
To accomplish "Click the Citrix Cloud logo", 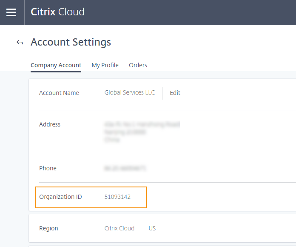I will (x=57, y=12).
